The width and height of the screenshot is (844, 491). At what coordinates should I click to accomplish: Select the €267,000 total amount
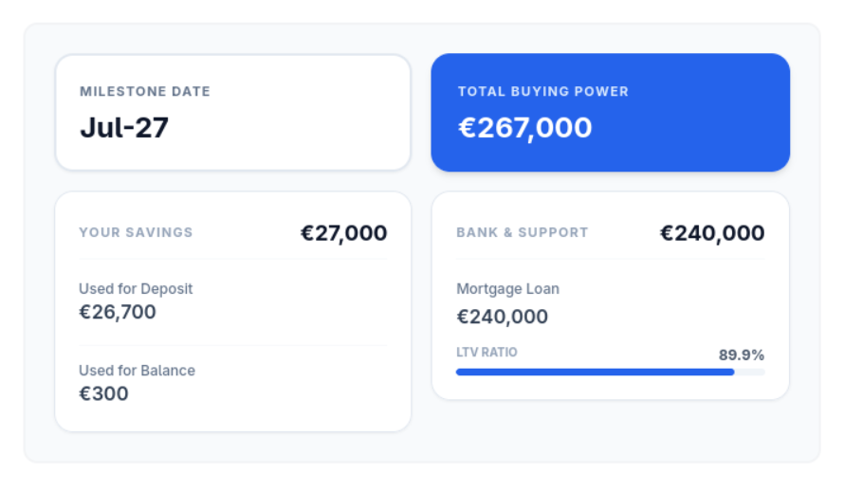click(524, 128)
